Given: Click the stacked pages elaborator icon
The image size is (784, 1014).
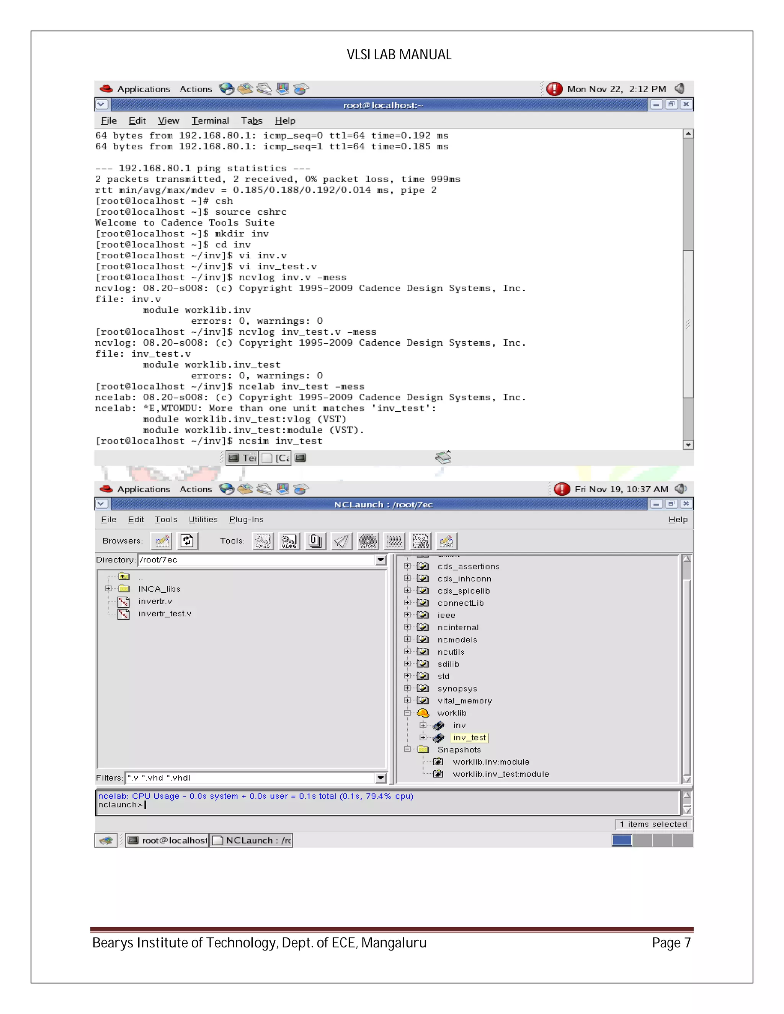Looking at the screenshot, I should click(315, 541).
